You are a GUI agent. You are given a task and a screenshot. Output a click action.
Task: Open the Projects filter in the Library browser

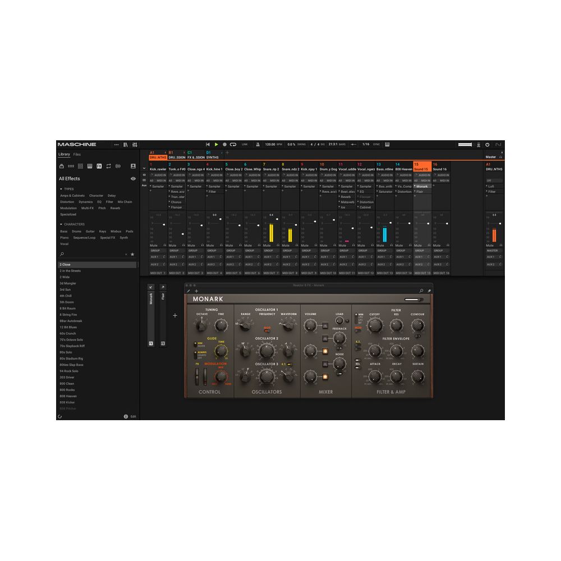click(x=62, y=166)
